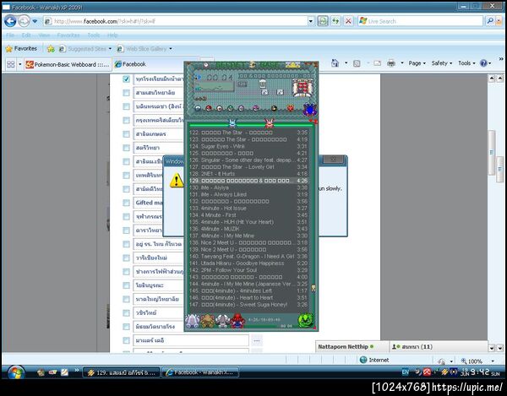Open the Safety dropdown in the command bar
507x396 pixels.
click(442, 63)
